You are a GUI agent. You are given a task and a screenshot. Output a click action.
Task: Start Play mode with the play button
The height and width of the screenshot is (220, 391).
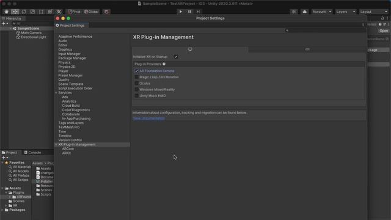pyautogui.click(x=181, y=12)
